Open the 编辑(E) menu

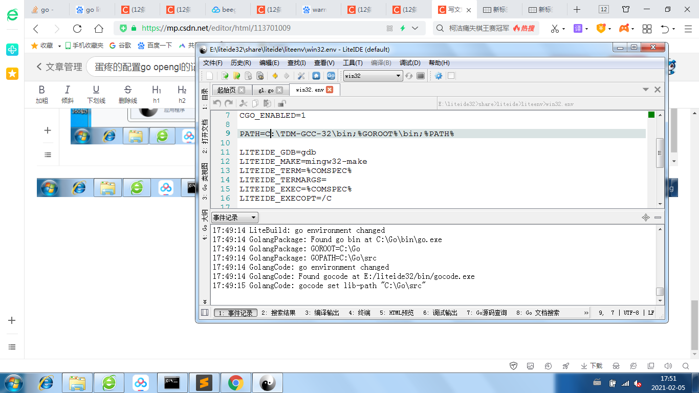pyautogui.click(x=269, y=63)
